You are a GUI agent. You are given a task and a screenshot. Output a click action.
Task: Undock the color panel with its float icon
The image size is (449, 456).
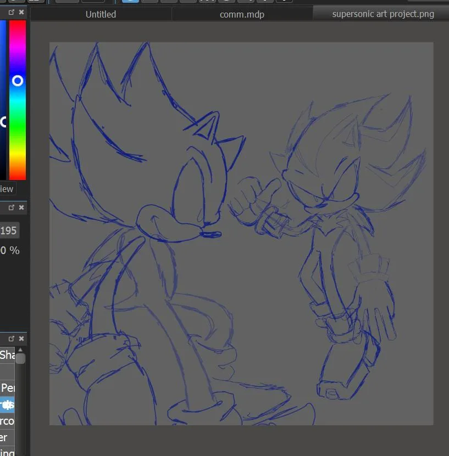(12, 12)
